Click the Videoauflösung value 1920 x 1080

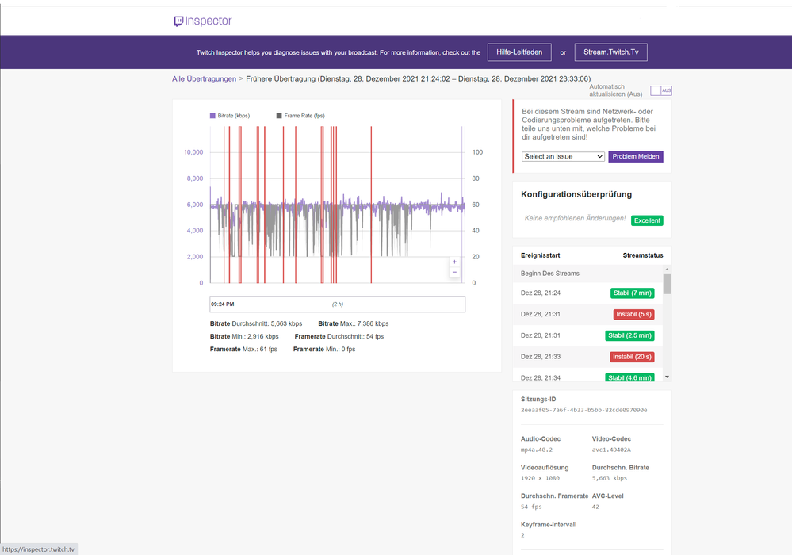540,478
